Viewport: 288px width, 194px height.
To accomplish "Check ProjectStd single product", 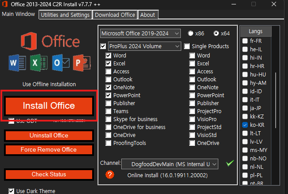I will pos(192,127).
